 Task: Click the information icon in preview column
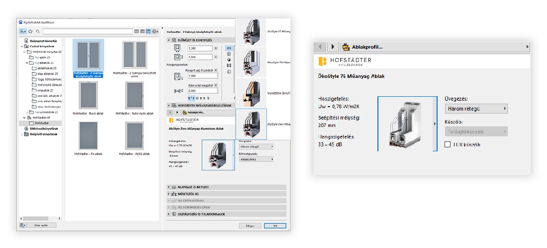click(229, 71)
